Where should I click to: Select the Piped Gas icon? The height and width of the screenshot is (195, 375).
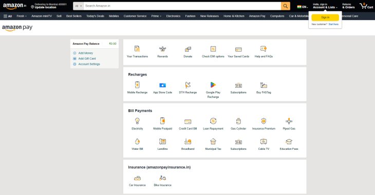(x=289, y=121)
